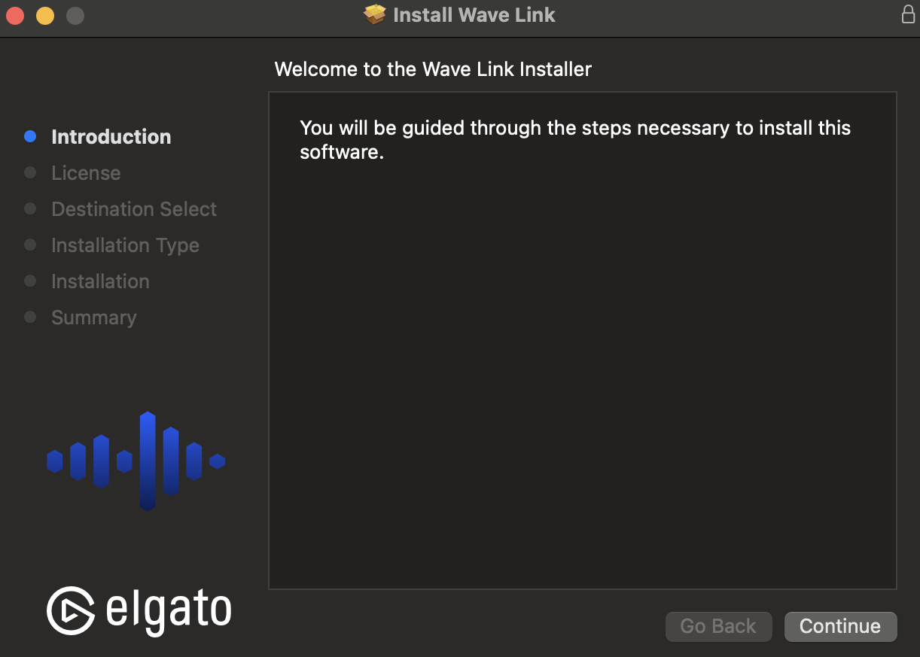This screenshot has width=920, height=657.
Task: Click the Continue button
Action: tap(840, 626)
